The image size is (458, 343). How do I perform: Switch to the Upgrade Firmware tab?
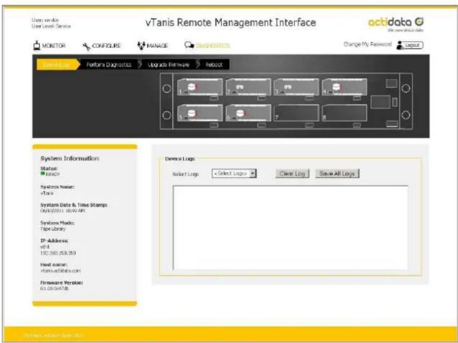pyautogui.click(x=168, y=64)
